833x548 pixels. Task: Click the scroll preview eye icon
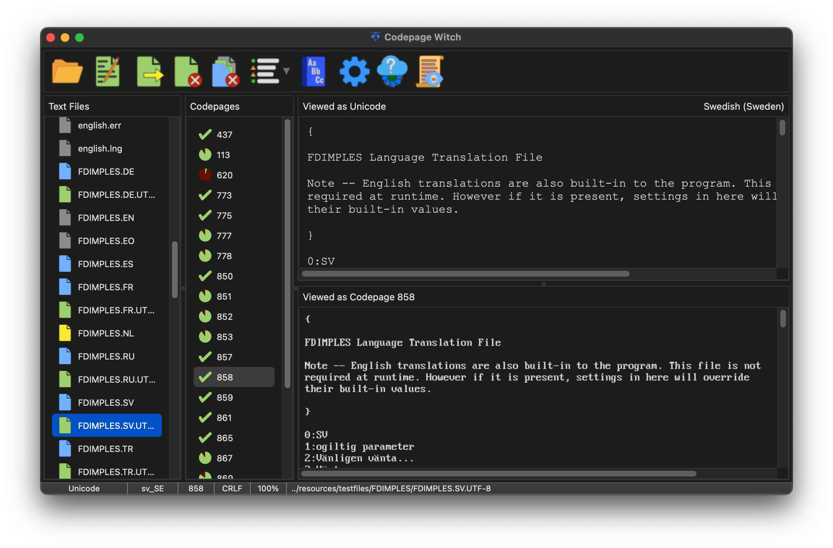click(430, 71)
